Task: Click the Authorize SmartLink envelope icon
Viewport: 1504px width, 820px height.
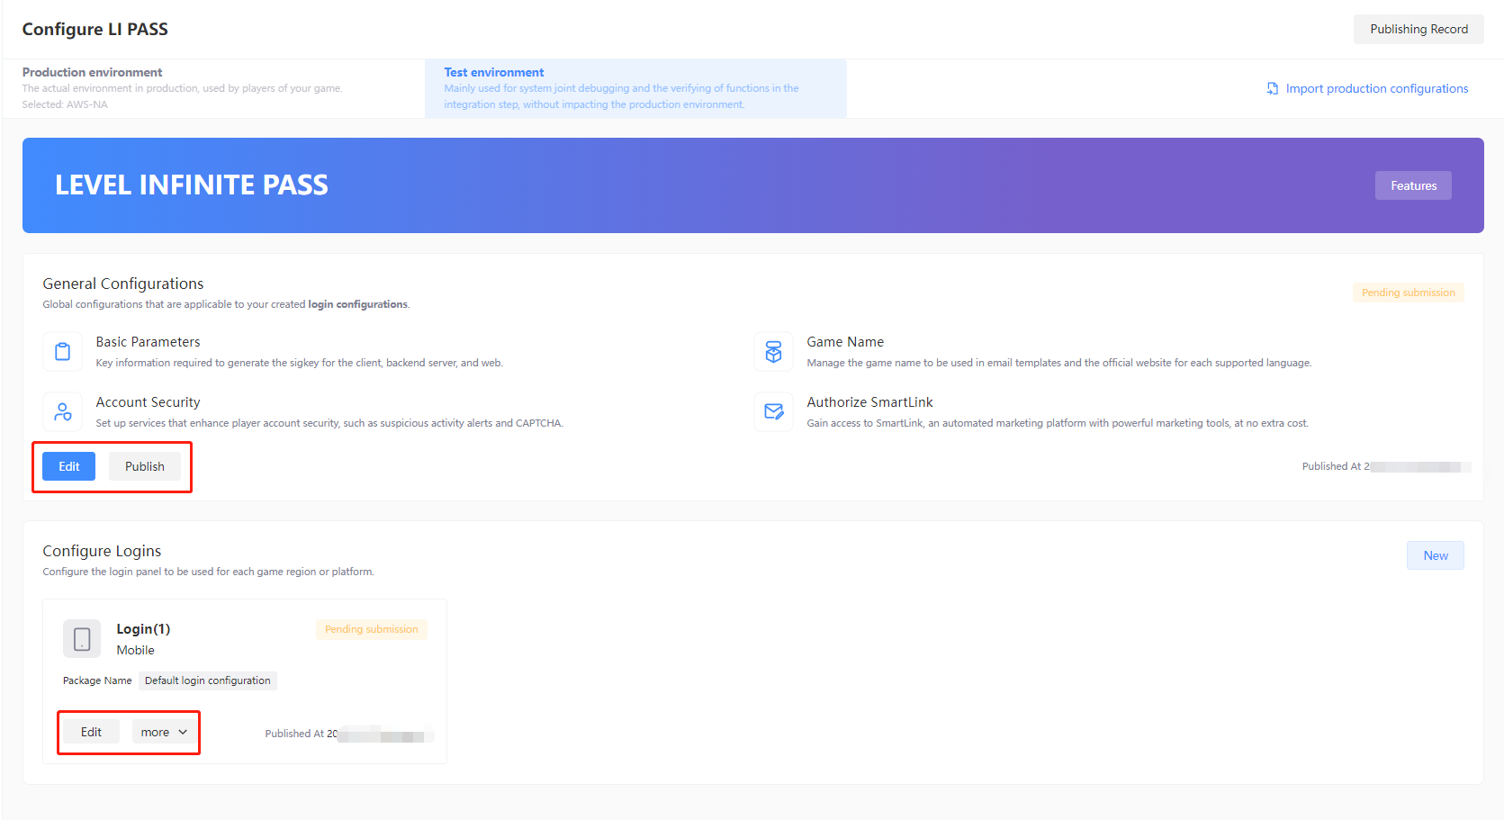Action: pyautogui.click(x=773, y=411)
